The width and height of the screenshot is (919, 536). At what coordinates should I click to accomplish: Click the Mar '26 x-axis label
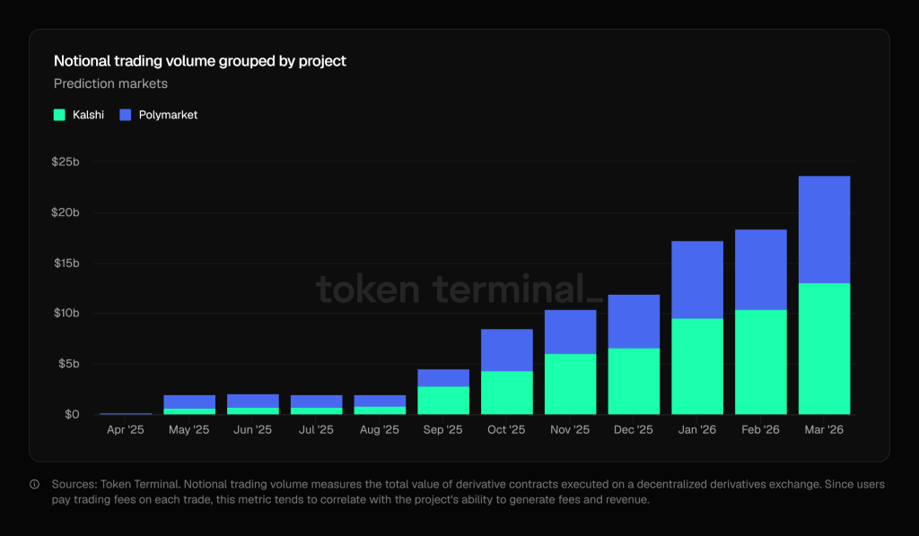click(x=824, y=430)
